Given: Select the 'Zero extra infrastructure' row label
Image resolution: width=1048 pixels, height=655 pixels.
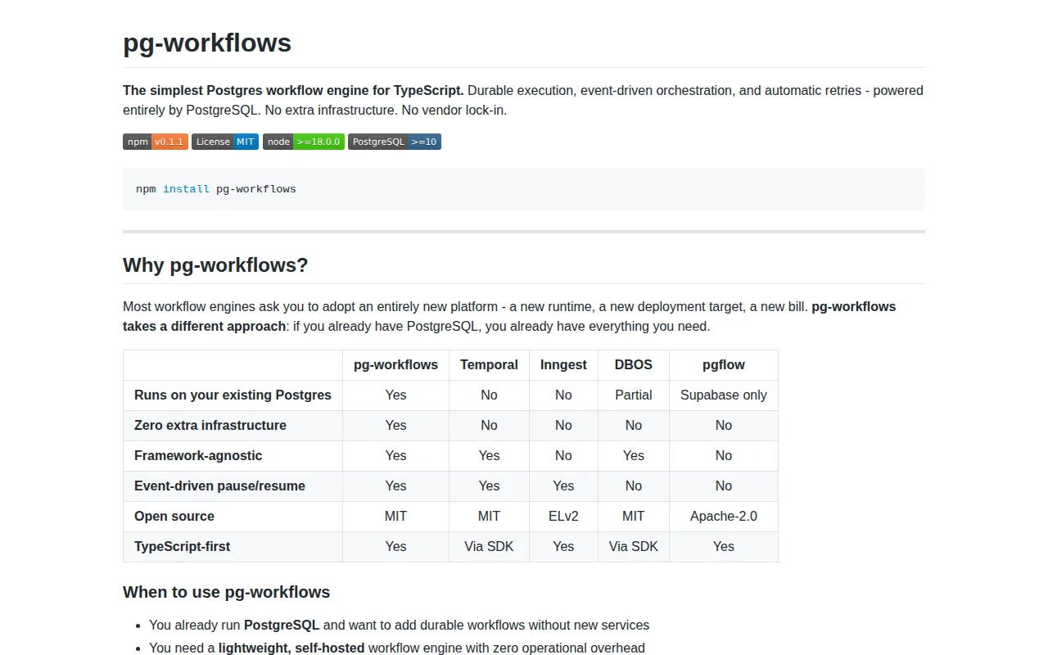Looking at the screenshot, I should pos(210,426).
